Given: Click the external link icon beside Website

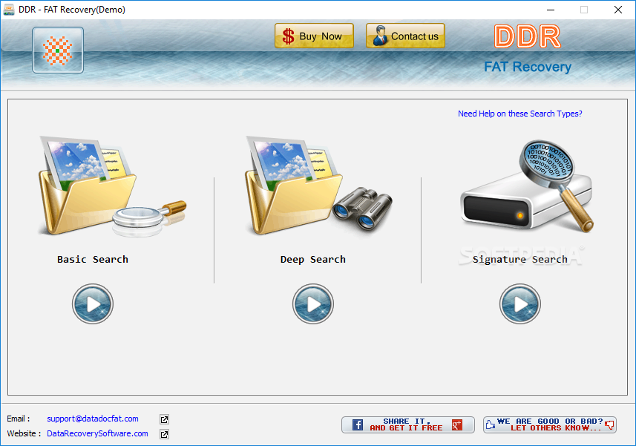Looking at the screenshot, I should 164,434.
